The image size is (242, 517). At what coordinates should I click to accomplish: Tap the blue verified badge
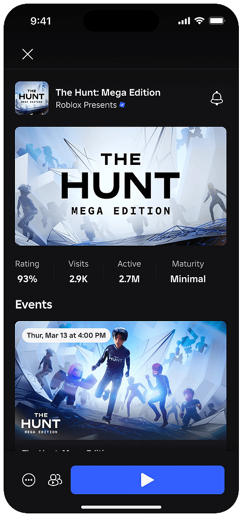[122, 105]
